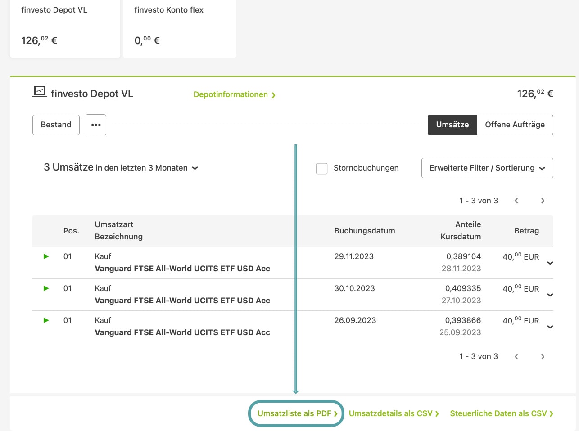Click the price date 27.10.2023
The image size is (579, 431).
click(461, 301)
